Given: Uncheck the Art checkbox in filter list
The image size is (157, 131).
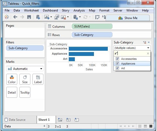Looking at the screenshot, I should point(117,68).
